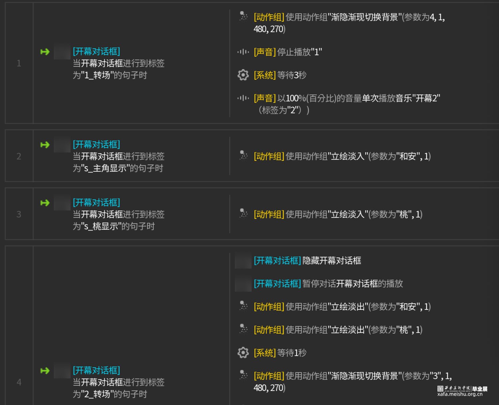Click the sound icon for 播放音乐"开幕2" action
This screenshot has height=405, width=499.
243,98
